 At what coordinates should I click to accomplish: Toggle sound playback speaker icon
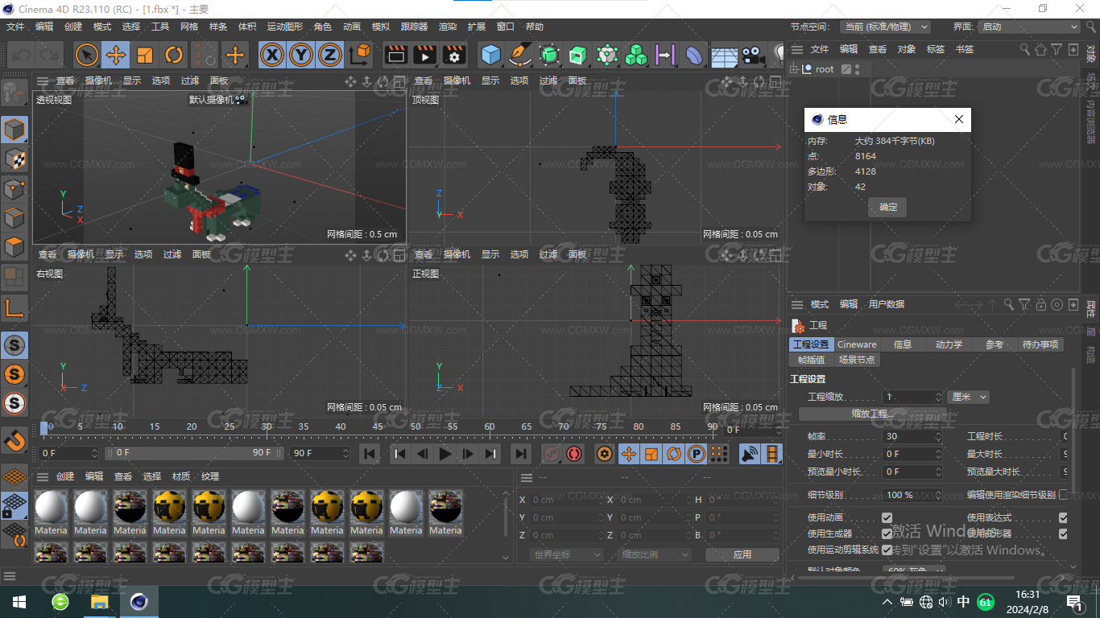750,454
